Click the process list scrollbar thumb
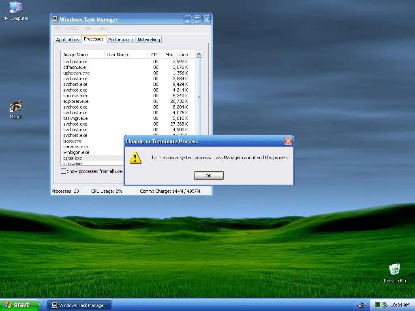Image resolution: width=415 pixels, height=311 pixels. [199, 97]
